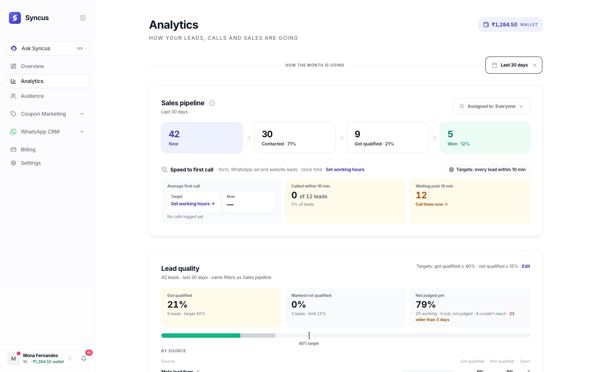Image resolution: width=596 pixels, height=372 pixels.
Task: Select the 42 New pipeline card
Action: pos(202,138)
